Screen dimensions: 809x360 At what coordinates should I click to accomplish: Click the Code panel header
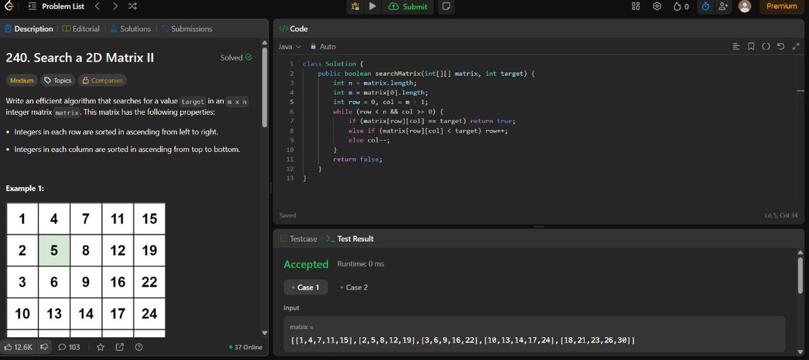click(293, 29)
